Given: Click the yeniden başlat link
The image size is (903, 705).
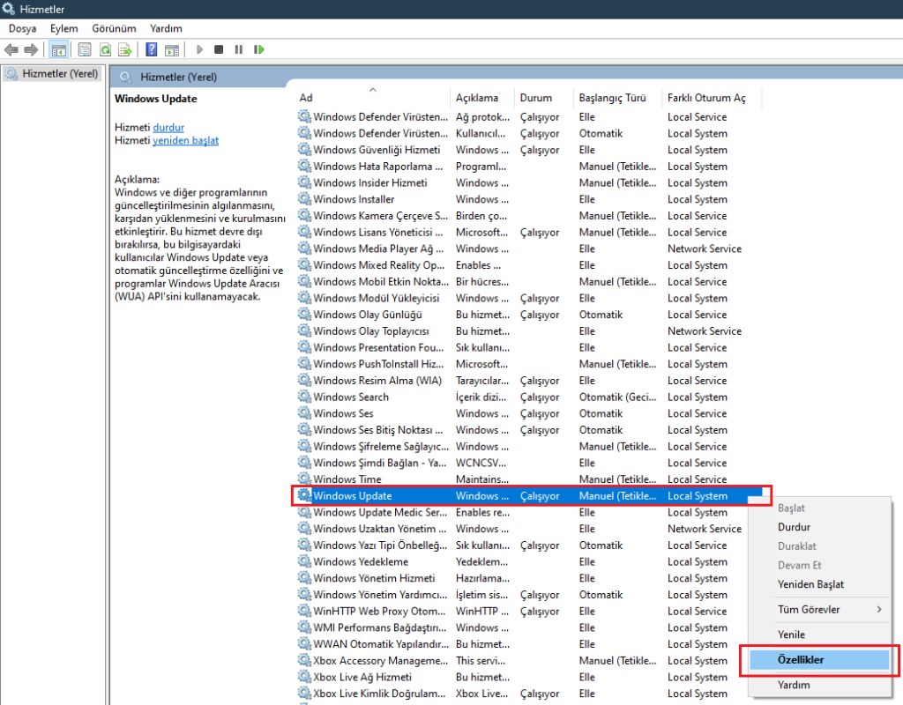Looking at the screenshot, I should 185,140.
